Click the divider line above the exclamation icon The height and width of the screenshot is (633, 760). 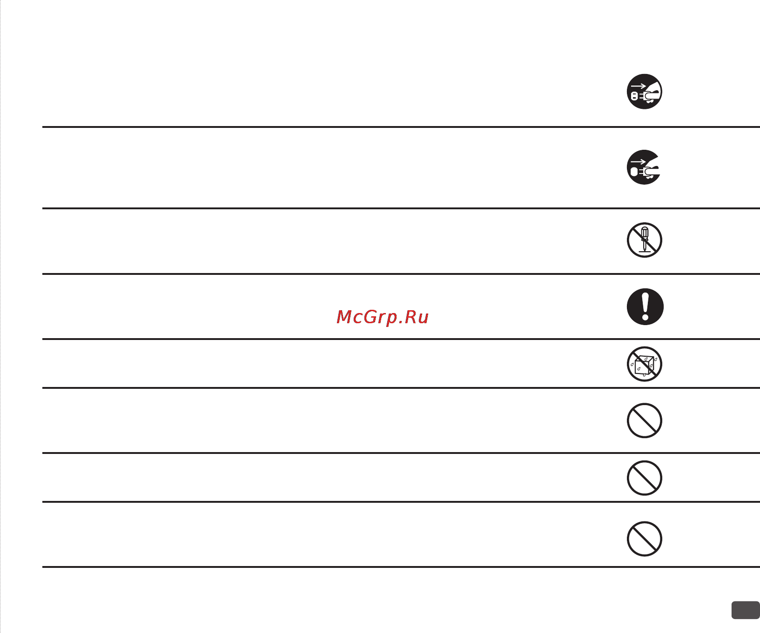tap(401, 274)
